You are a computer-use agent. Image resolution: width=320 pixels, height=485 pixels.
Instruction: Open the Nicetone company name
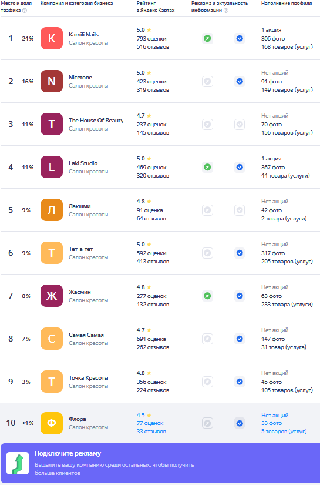coord(80,78)
